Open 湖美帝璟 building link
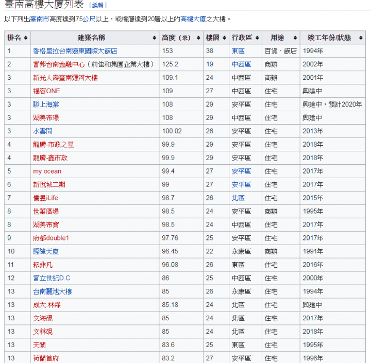The height and width of the screenshot is (363, 371). point(46,118)
